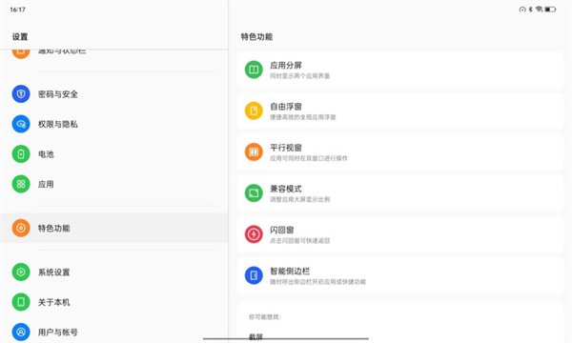
Task: Tap the orange 平行视窗 parallel window icon
Action: pyautogui.click(x=254, y=152)
